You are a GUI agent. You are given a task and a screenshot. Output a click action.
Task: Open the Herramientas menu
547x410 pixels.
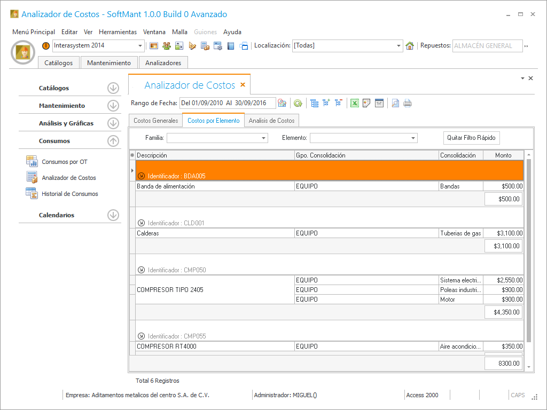(x=118, y=32)
